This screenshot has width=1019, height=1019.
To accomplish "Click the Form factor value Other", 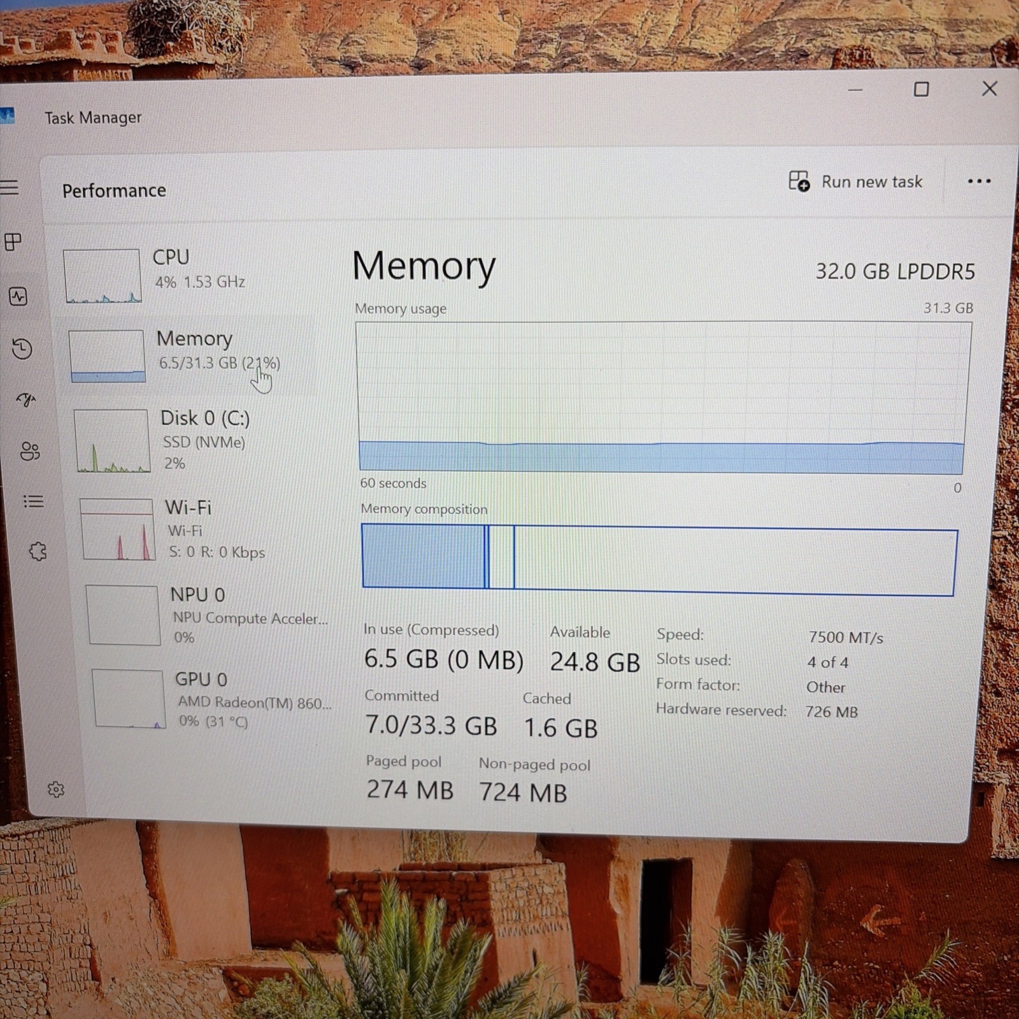I will pyautogui.click(x=826, y=687).
